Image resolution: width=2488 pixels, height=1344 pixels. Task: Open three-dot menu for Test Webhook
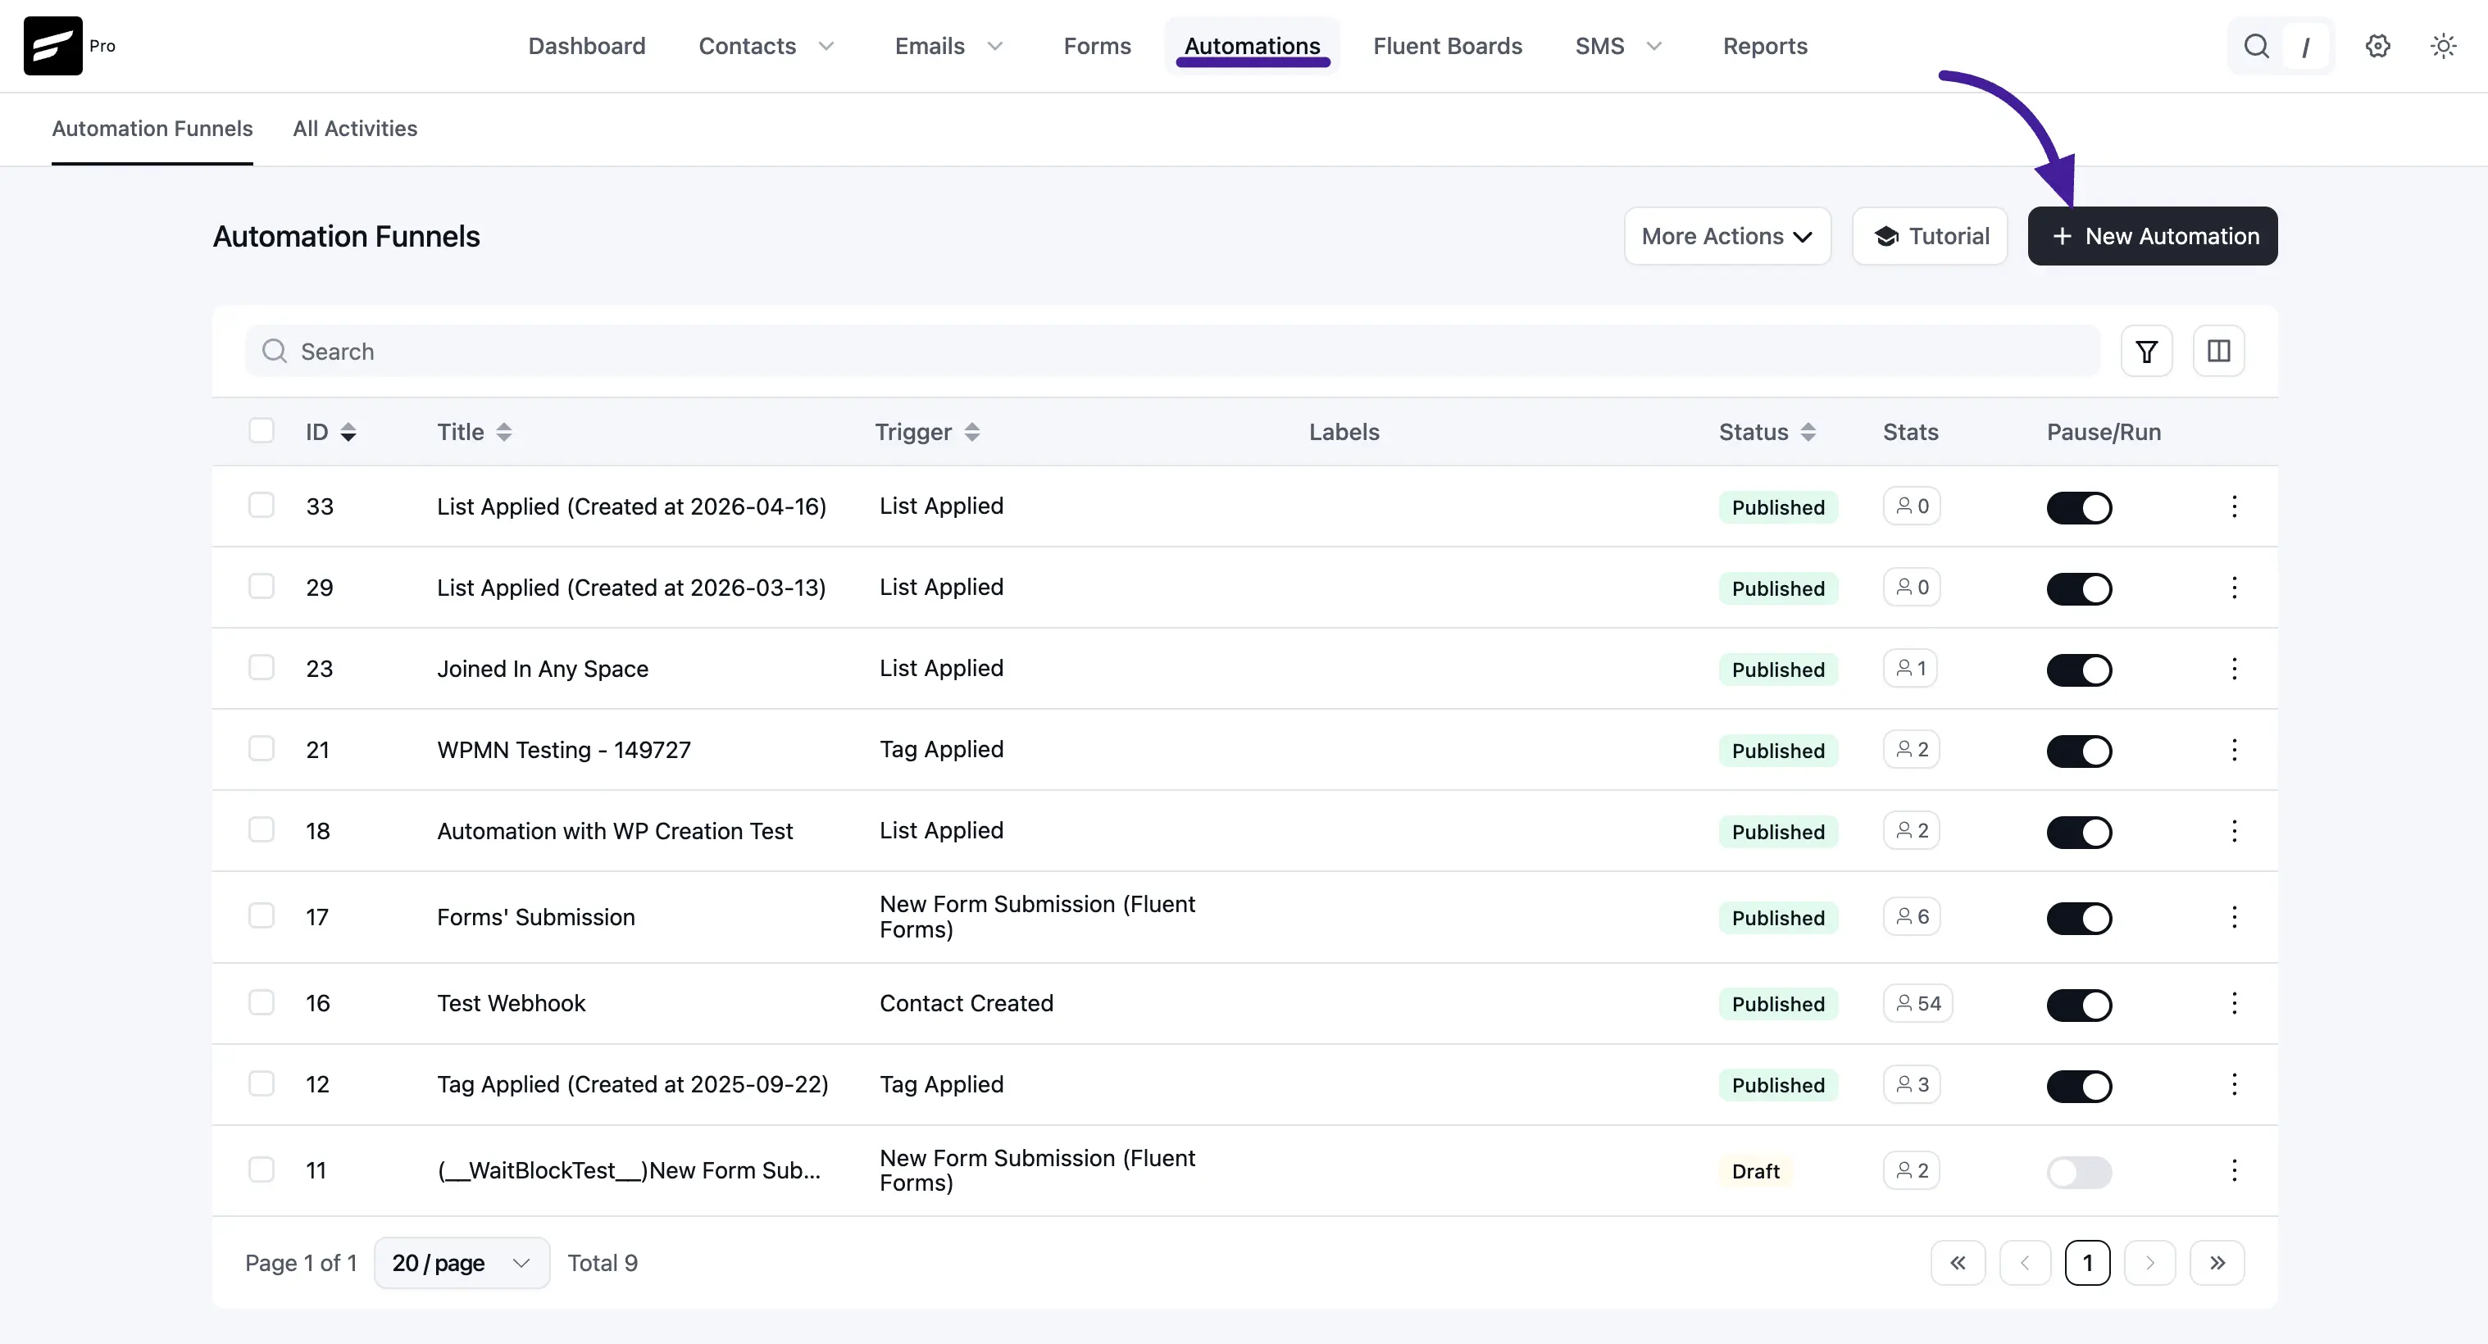click(x=2234, y=1003)
